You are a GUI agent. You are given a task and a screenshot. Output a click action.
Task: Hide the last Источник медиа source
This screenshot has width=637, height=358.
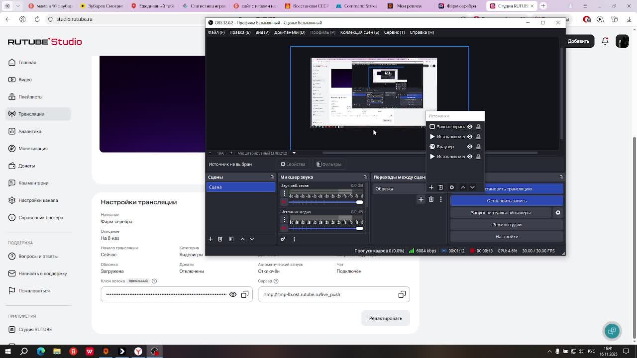(x=469, y=157)
